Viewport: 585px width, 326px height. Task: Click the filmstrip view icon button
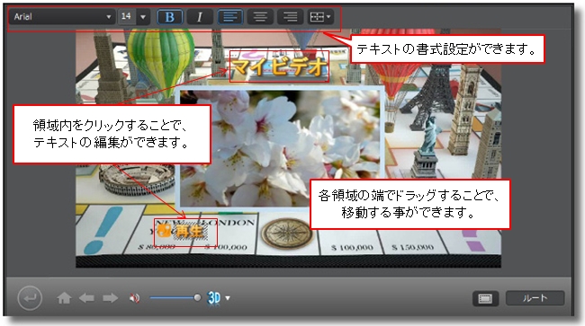pyautogui.click(x=485, y=298)
